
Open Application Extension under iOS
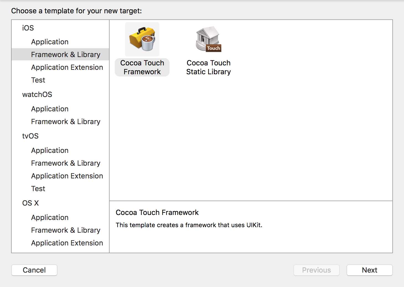click(67, 67)
